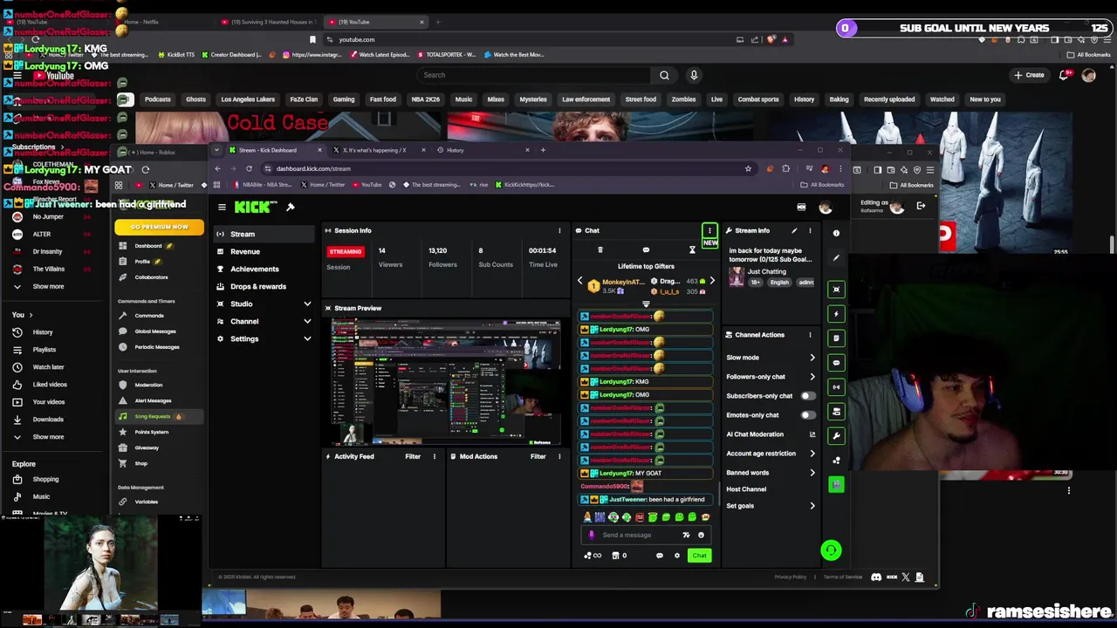Reload the Kick dashboard page
Screen dimensions: 1117x628
tap(249, 168)
